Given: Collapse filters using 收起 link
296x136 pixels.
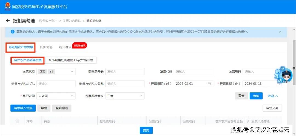Looking at the screenshot, I should 273,96.
